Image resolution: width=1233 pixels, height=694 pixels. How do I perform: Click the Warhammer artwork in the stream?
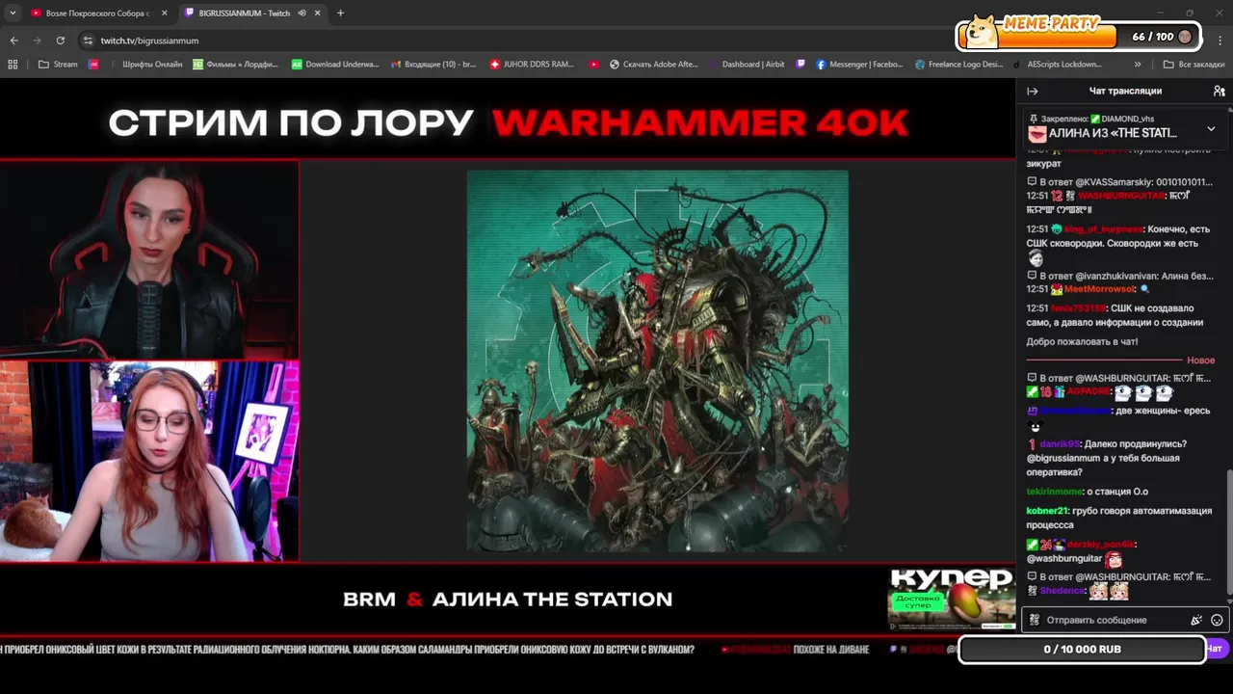657,360
